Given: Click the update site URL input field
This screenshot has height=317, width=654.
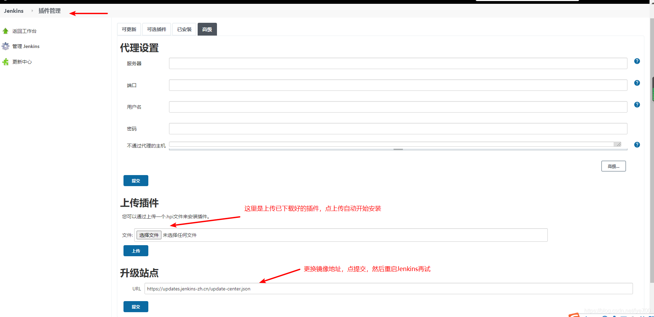Looking at the screenshot, I should pos(388,289).
